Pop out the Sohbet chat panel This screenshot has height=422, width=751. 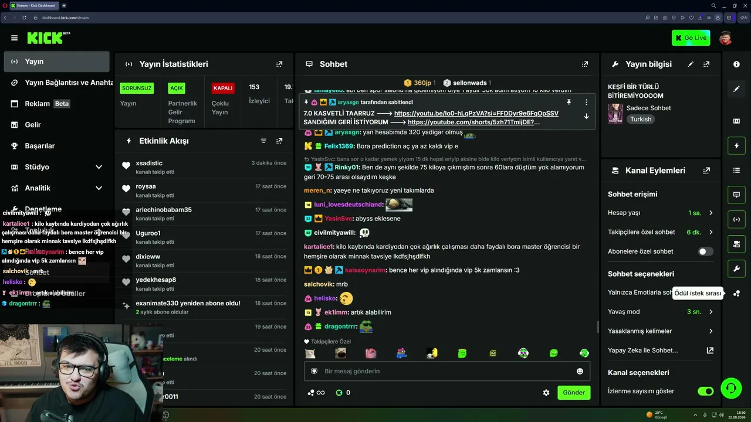click(585, 64)
